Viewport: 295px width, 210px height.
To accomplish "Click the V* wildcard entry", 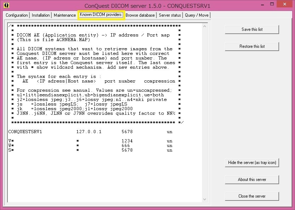I will pos(11,141).
